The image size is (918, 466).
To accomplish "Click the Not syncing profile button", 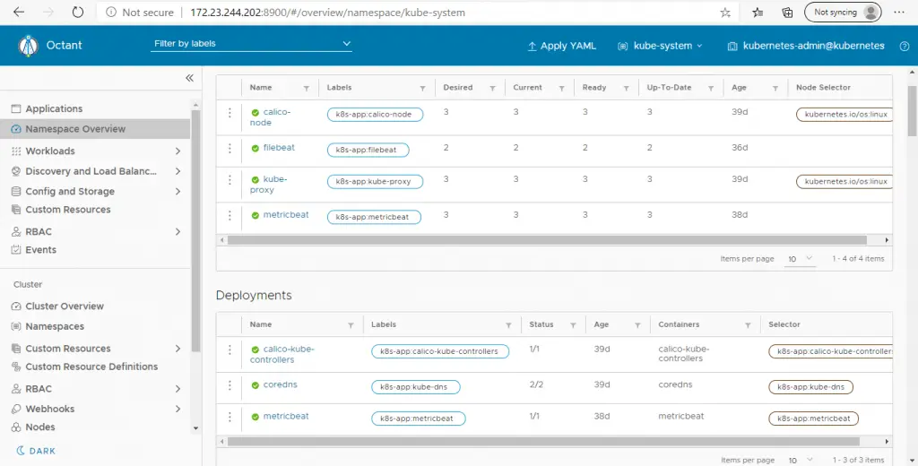I will 843,13.
